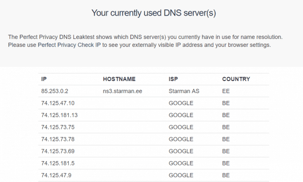Select the ISP column header

click(x=173, y=79)
